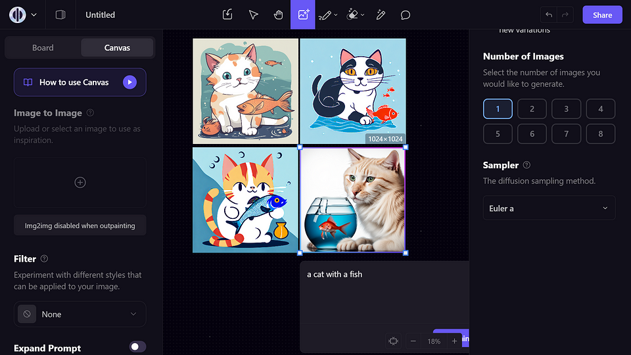Expand the logo menu chevron
Screen dimensions: 631x355
coord(34,14)
